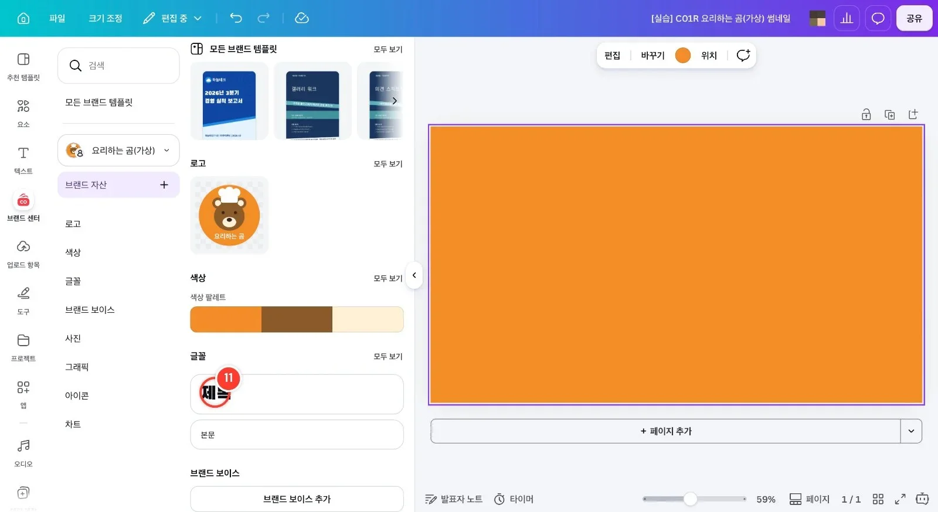The width and height of the screenshot is (938, 512).
Task: Open the 앱 apps panel
Action: [x=23, y=394]
